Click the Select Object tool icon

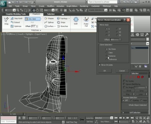point(18,10)
